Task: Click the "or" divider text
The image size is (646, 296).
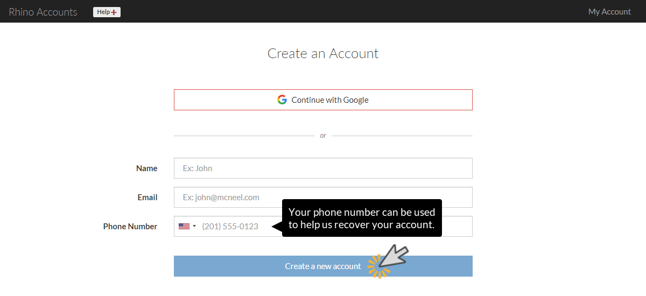Action: point(323,136)
